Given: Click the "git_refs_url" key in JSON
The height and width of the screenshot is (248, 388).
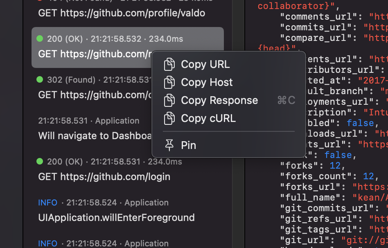Looking at the screenshot, I should tap(318, 219).
